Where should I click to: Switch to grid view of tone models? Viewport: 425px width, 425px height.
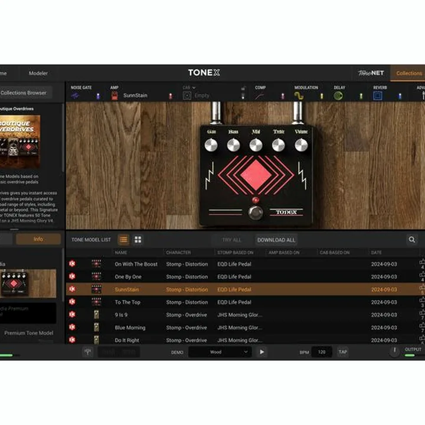tap(138, 240)
